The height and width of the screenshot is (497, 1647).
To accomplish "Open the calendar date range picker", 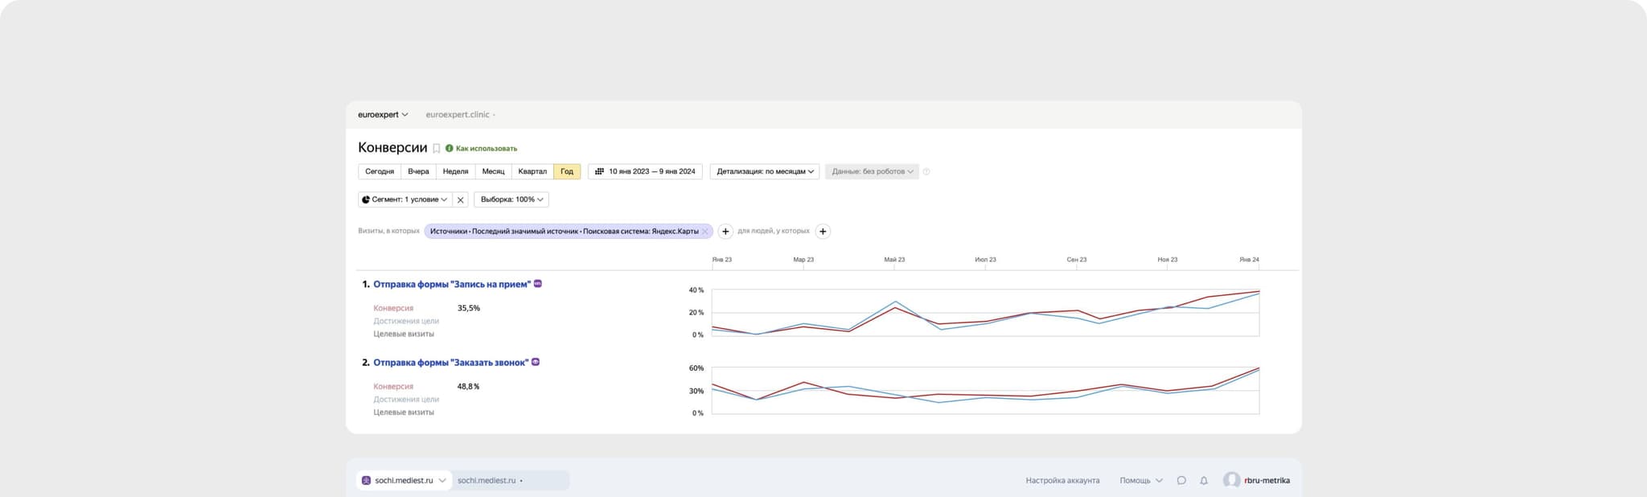I will pos(645,171).
